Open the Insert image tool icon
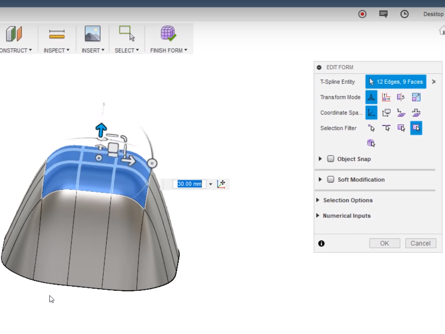Viewport: 445px width, 334px height. 92,33
